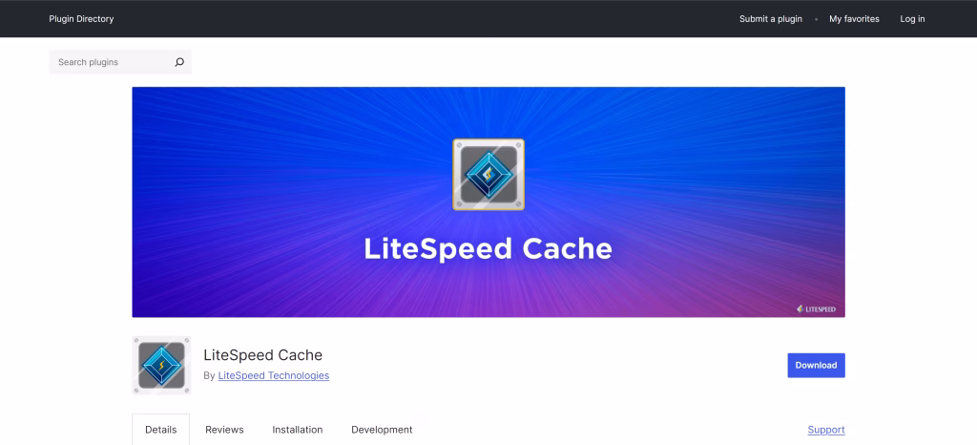The image size is (977, 445).
Task: View the Development tab
Action: (382, 430)
